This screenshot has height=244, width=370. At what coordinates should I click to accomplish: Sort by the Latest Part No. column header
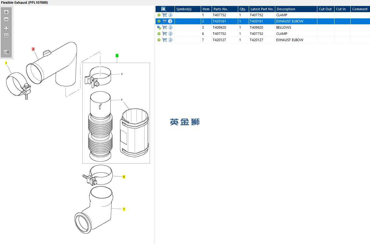coord(262,9)
